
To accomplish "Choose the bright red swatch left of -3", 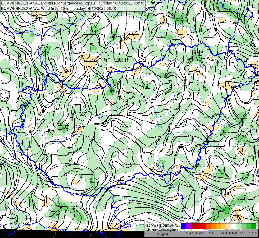I will (203, 226).
